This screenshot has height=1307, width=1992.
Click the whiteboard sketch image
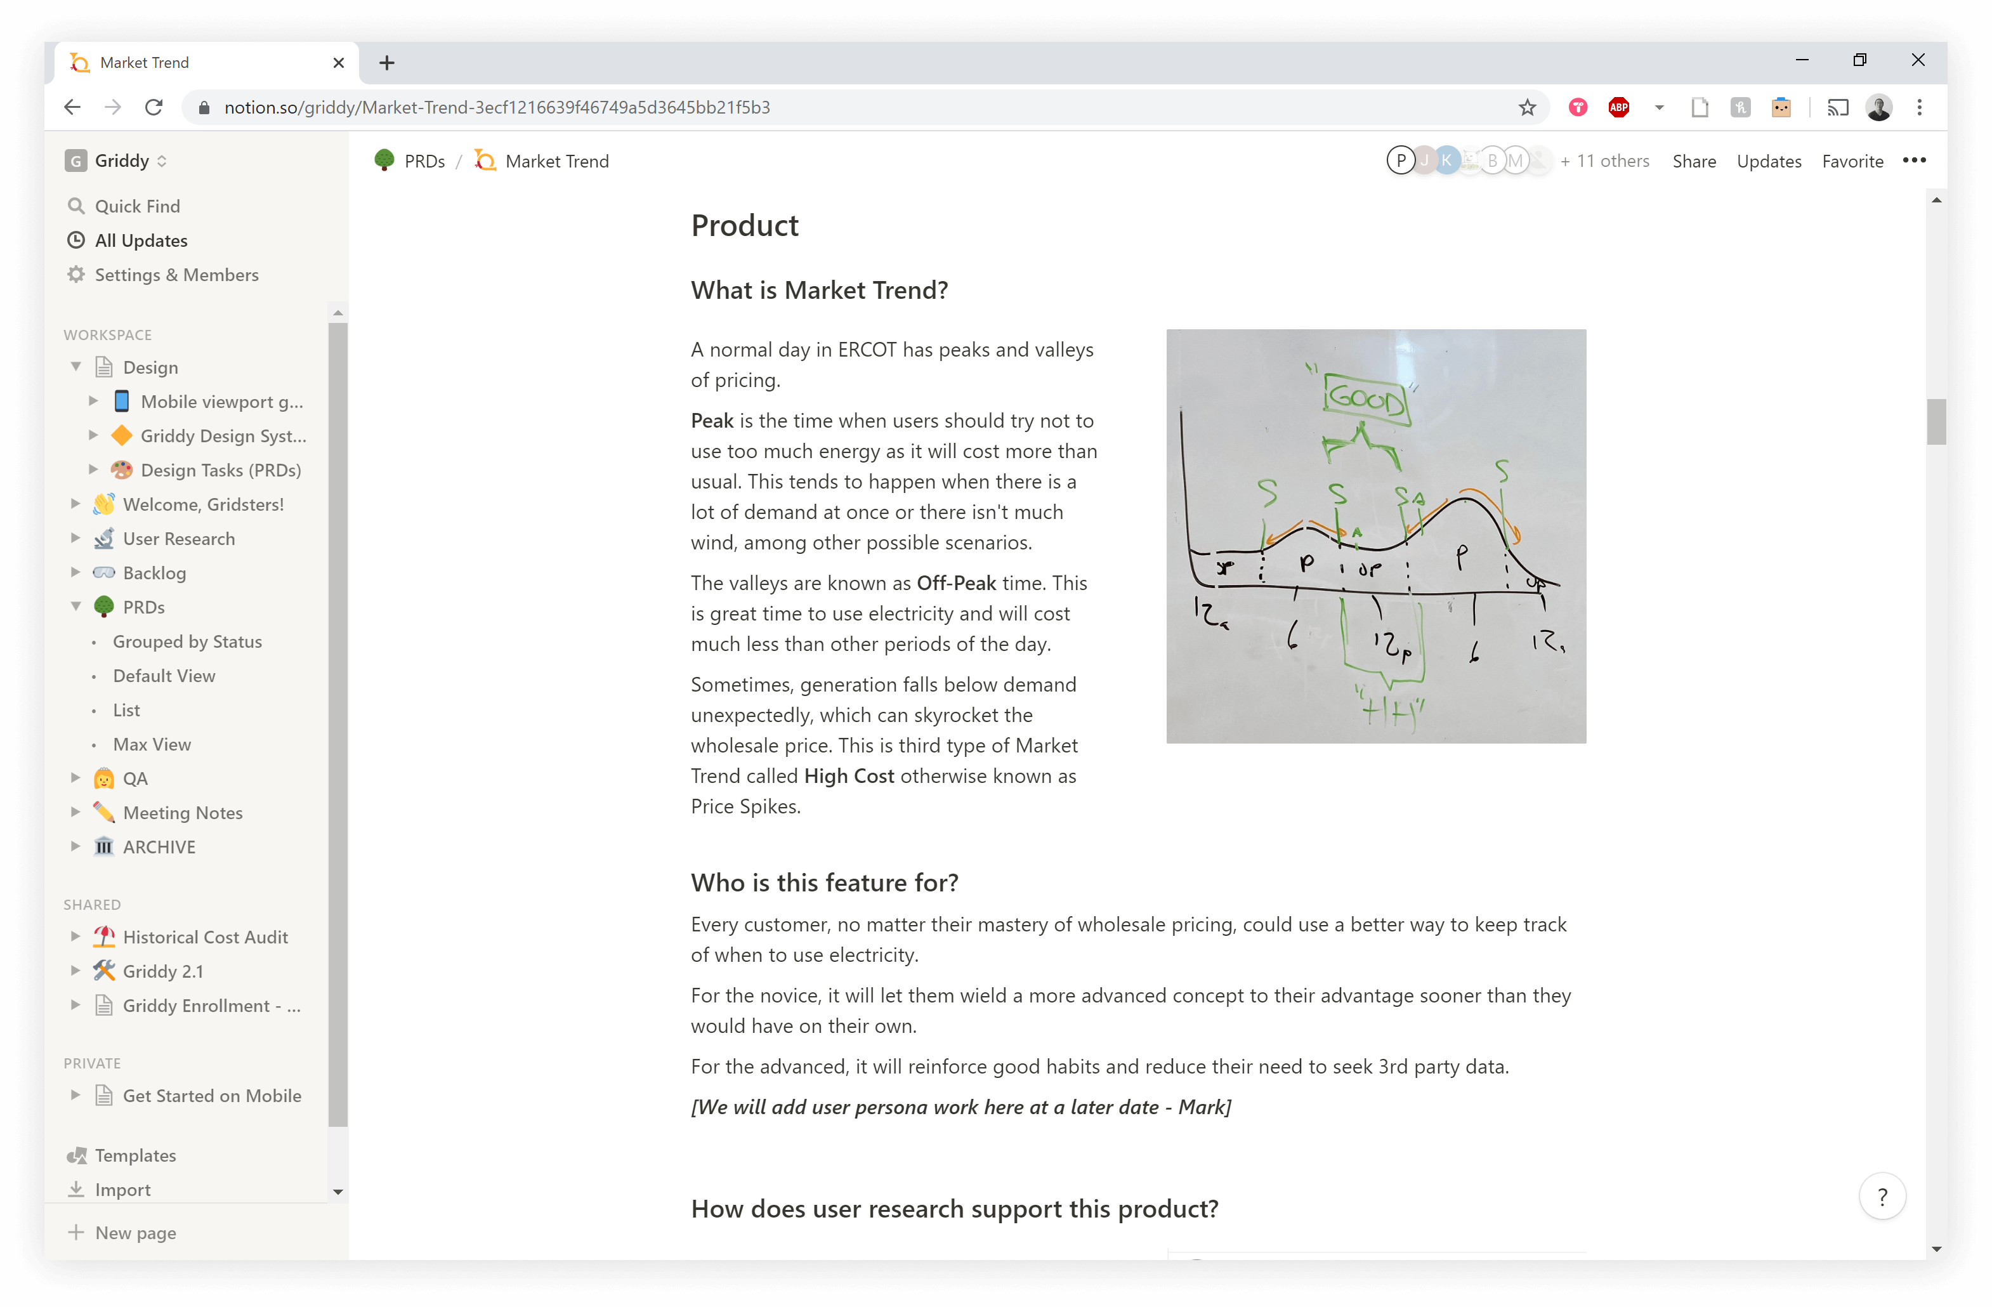[1376, 536]
